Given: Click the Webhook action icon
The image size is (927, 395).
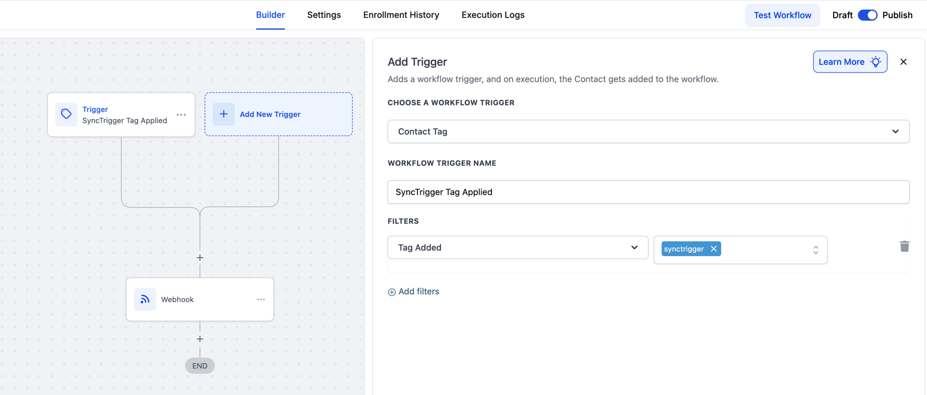Looking at the screenshot, I should [145, 299].
